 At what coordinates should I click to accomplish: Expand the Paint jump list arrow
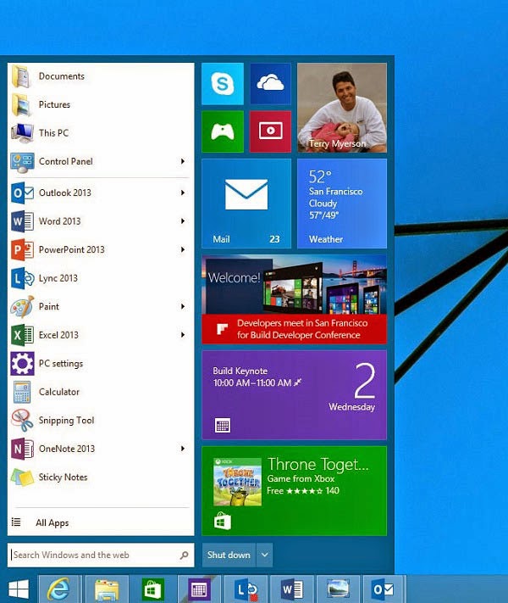[183, 306]
